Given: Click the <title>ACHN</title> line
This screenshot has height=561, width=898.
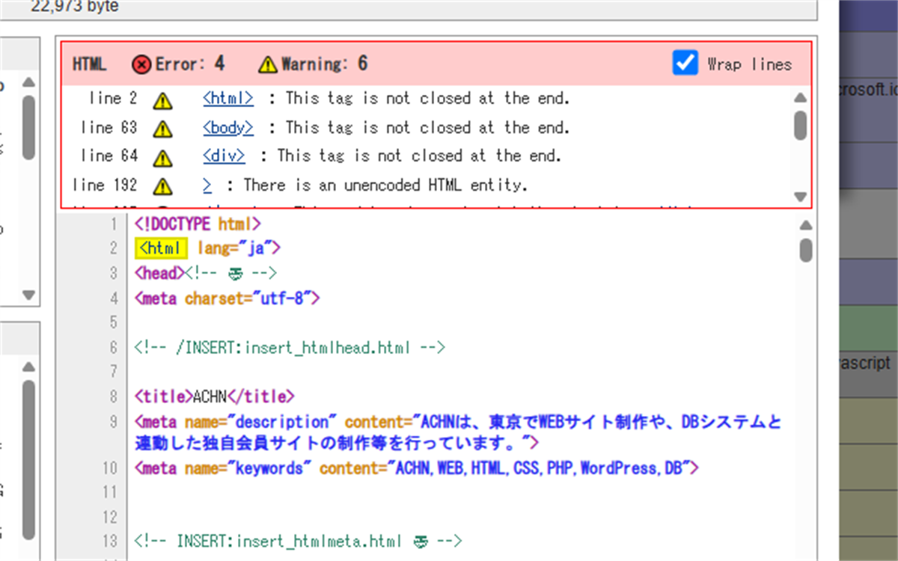Looking at the screenshot, I should tap(215, 396).
